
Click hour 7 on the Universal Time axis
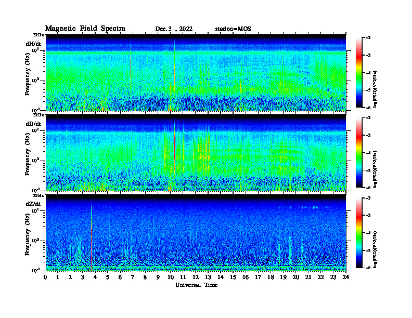(x=133, y=277)
